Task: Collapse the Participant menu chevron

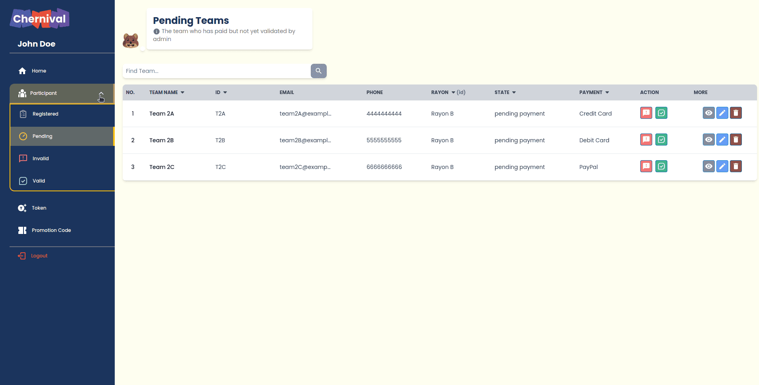Action: 101,93
